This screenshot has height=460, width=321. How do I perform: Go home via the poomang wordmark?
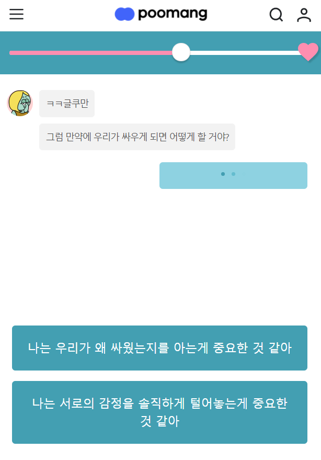(173, 14)
